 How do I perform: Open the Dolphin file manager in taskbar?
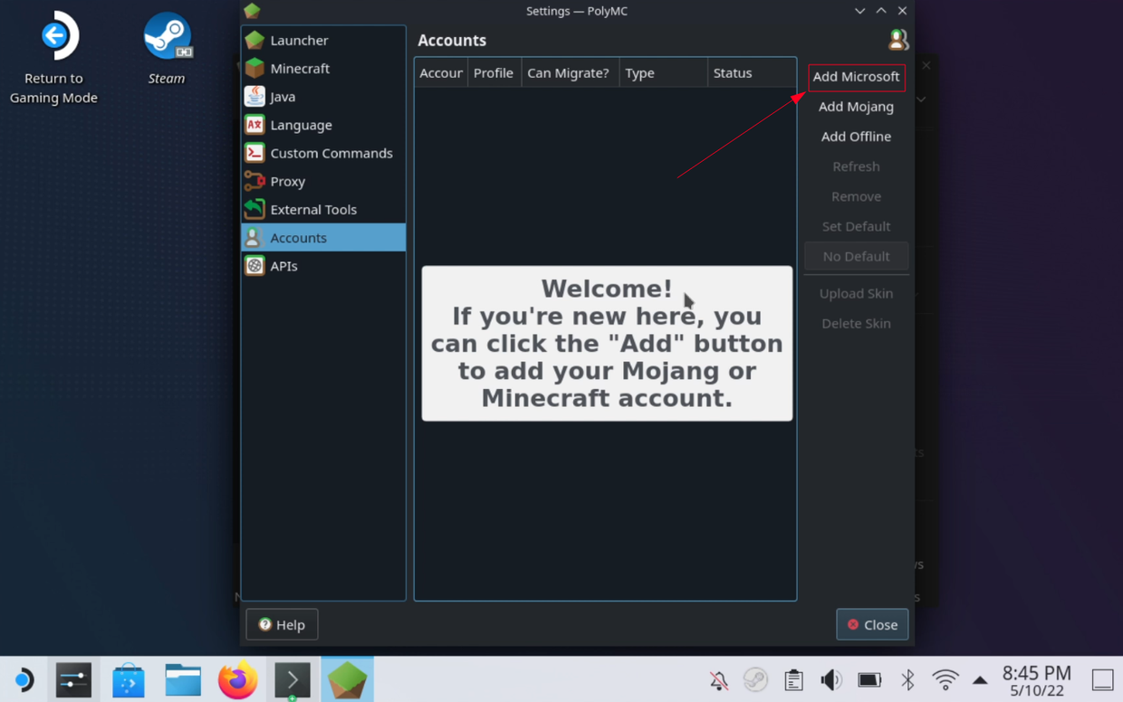183,679
